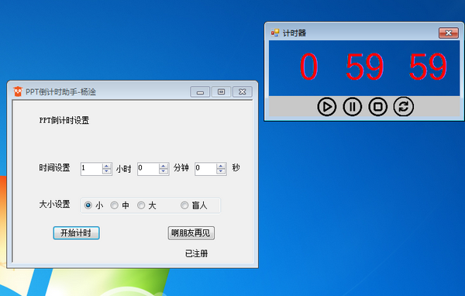465x296 pixels.
Task: Click the red hours digit 0
Action: coord(308,67)
